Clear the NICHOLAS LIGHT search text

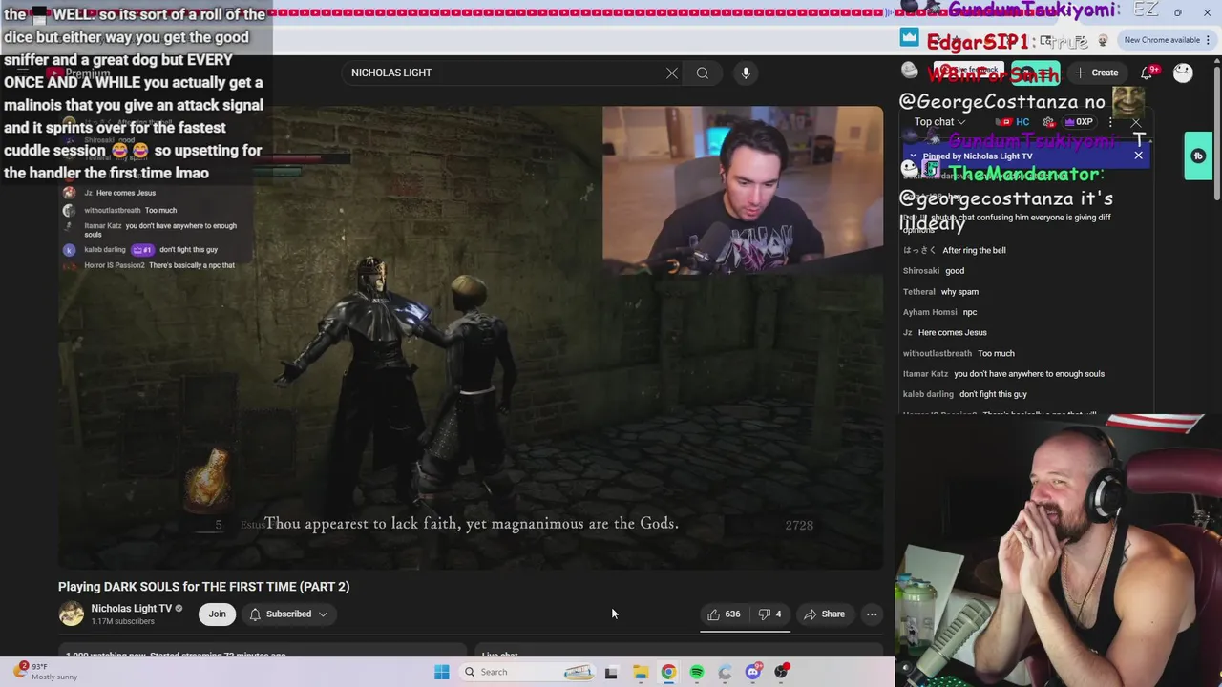click(672, 73)
